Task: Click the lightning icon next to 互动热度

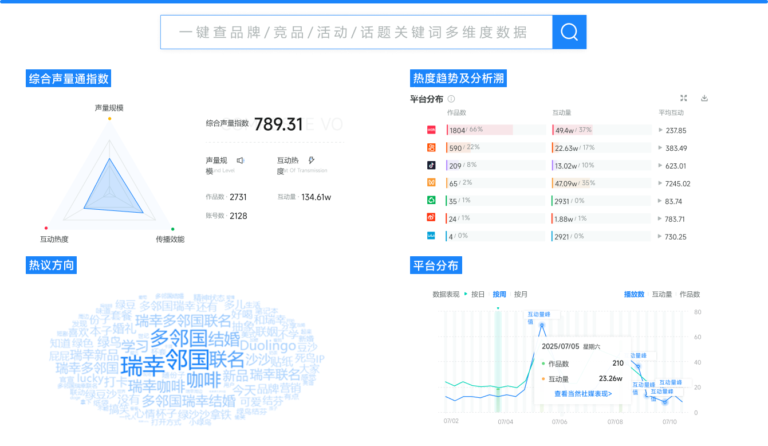Action: click(312, 161)
